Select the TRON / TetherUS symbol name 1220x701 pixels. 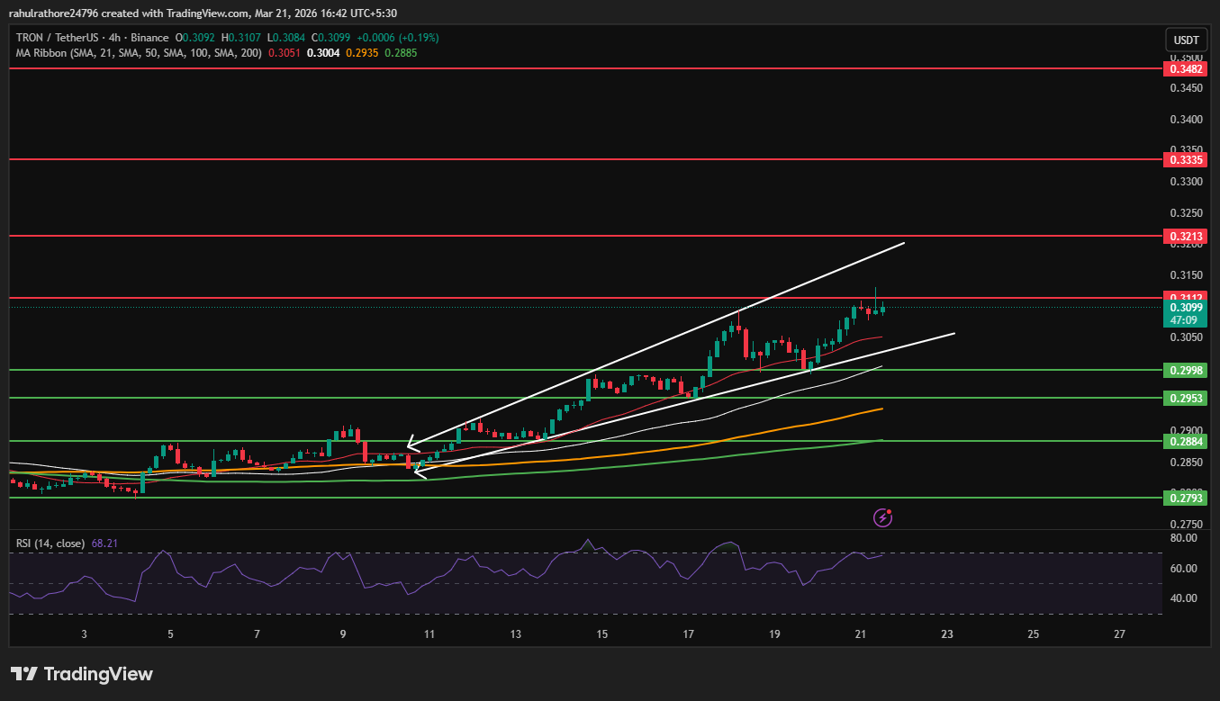[x=57, y=38]
